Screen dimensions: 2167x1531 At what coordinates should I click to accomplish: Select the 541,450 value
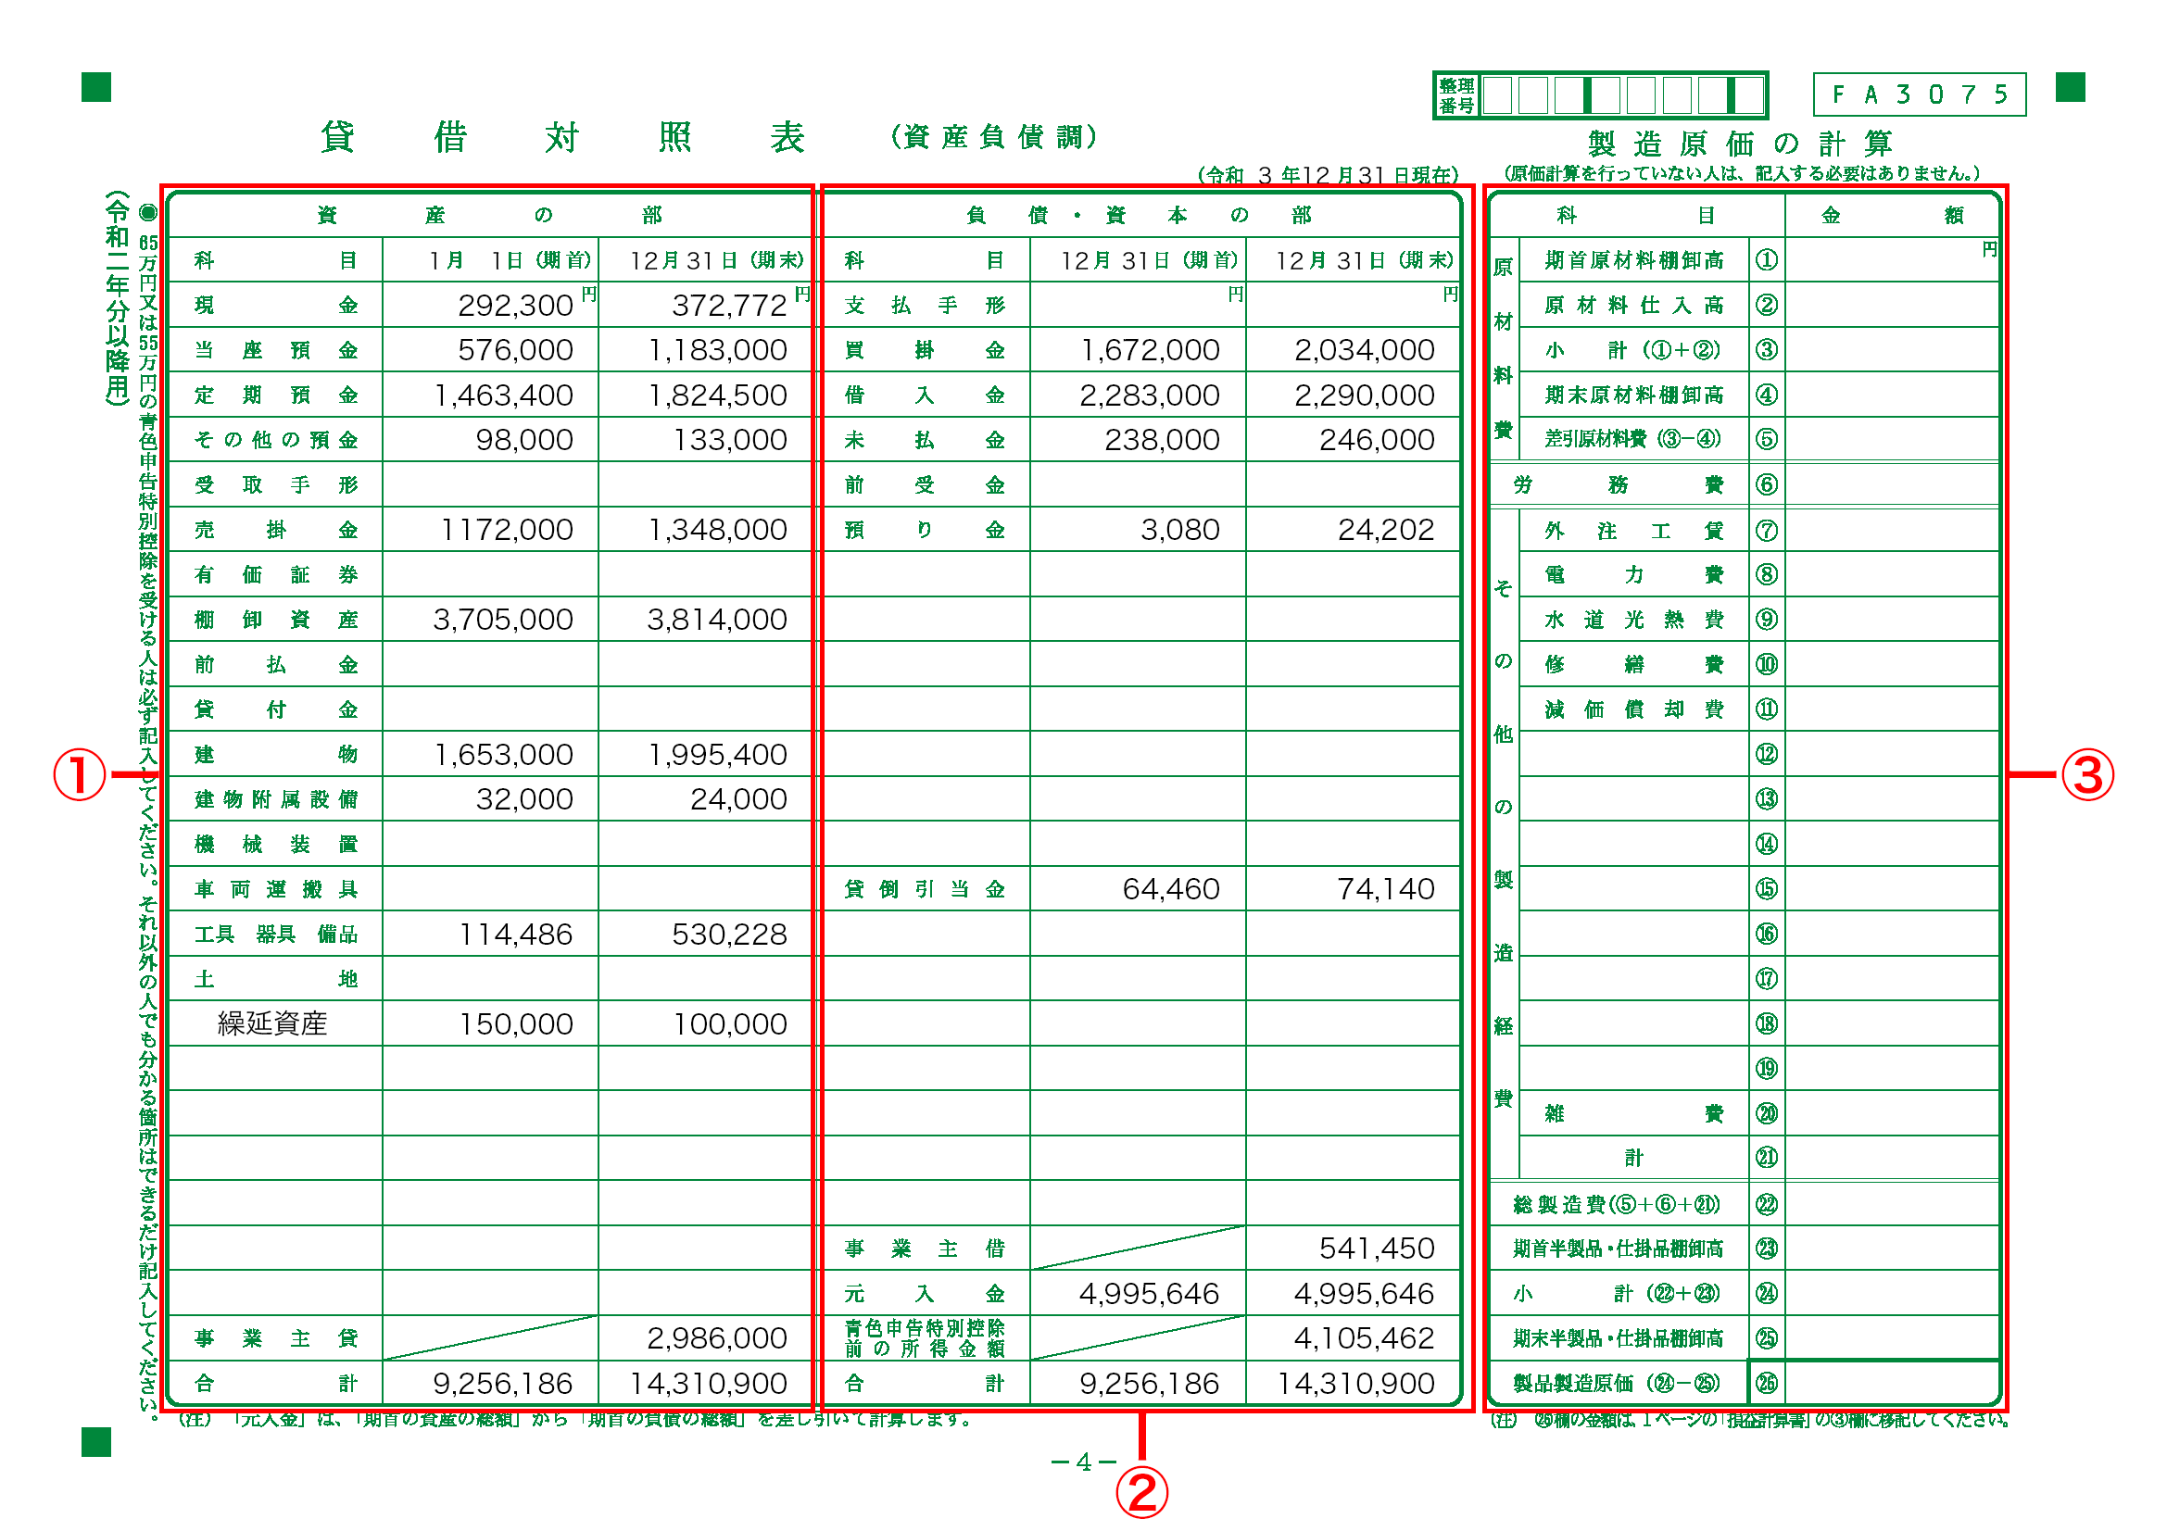pyautogui.click(x=1377, y=1249)
